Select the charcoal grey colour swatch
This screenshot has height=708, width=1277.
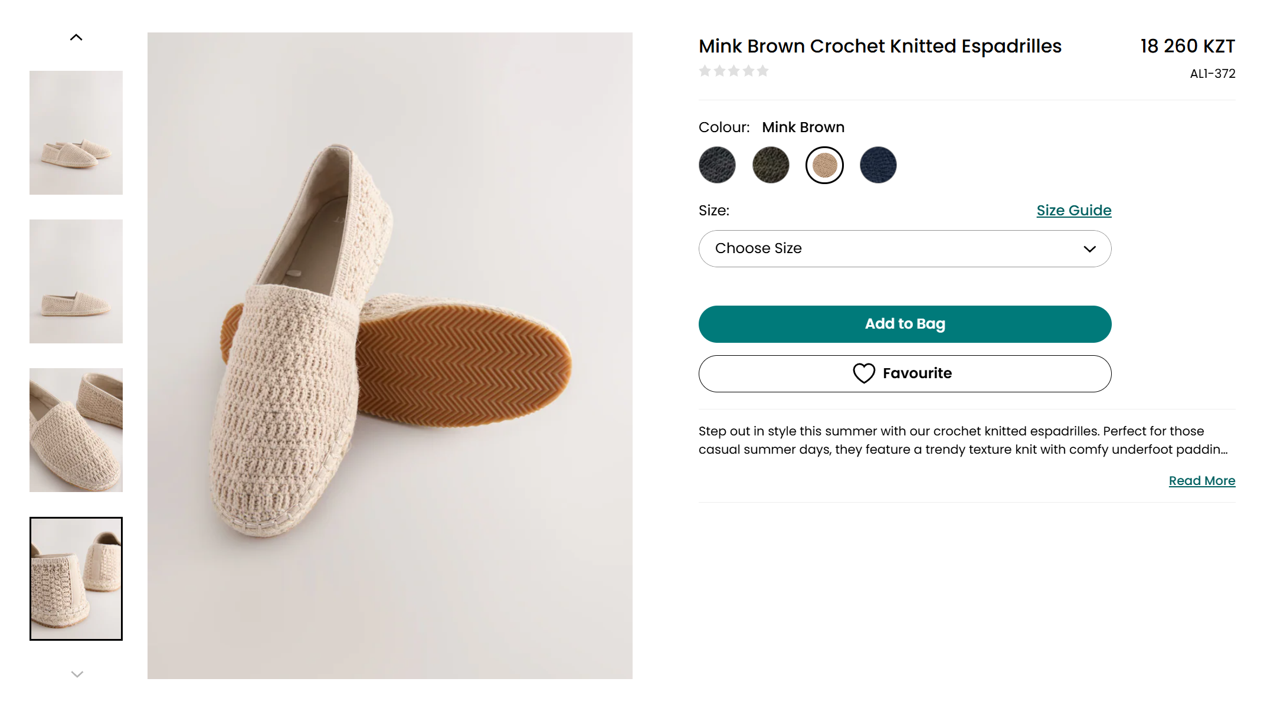coord(717,165)
